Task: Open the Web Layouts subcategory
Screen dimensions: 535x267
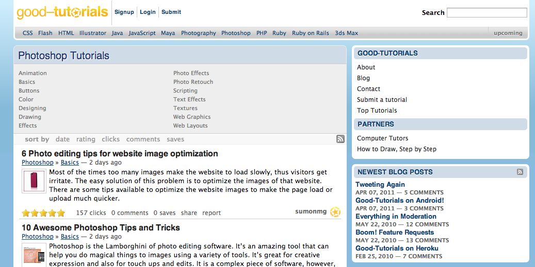Action: pyautogui.click(x=190, y=126)
